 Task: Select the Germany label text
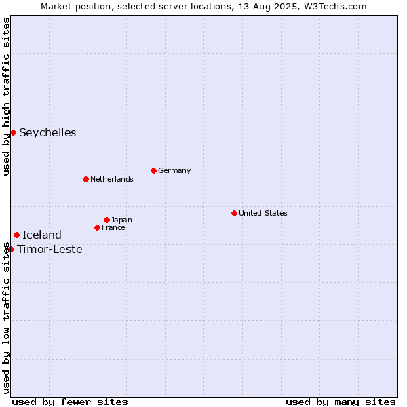coord(174,170)
